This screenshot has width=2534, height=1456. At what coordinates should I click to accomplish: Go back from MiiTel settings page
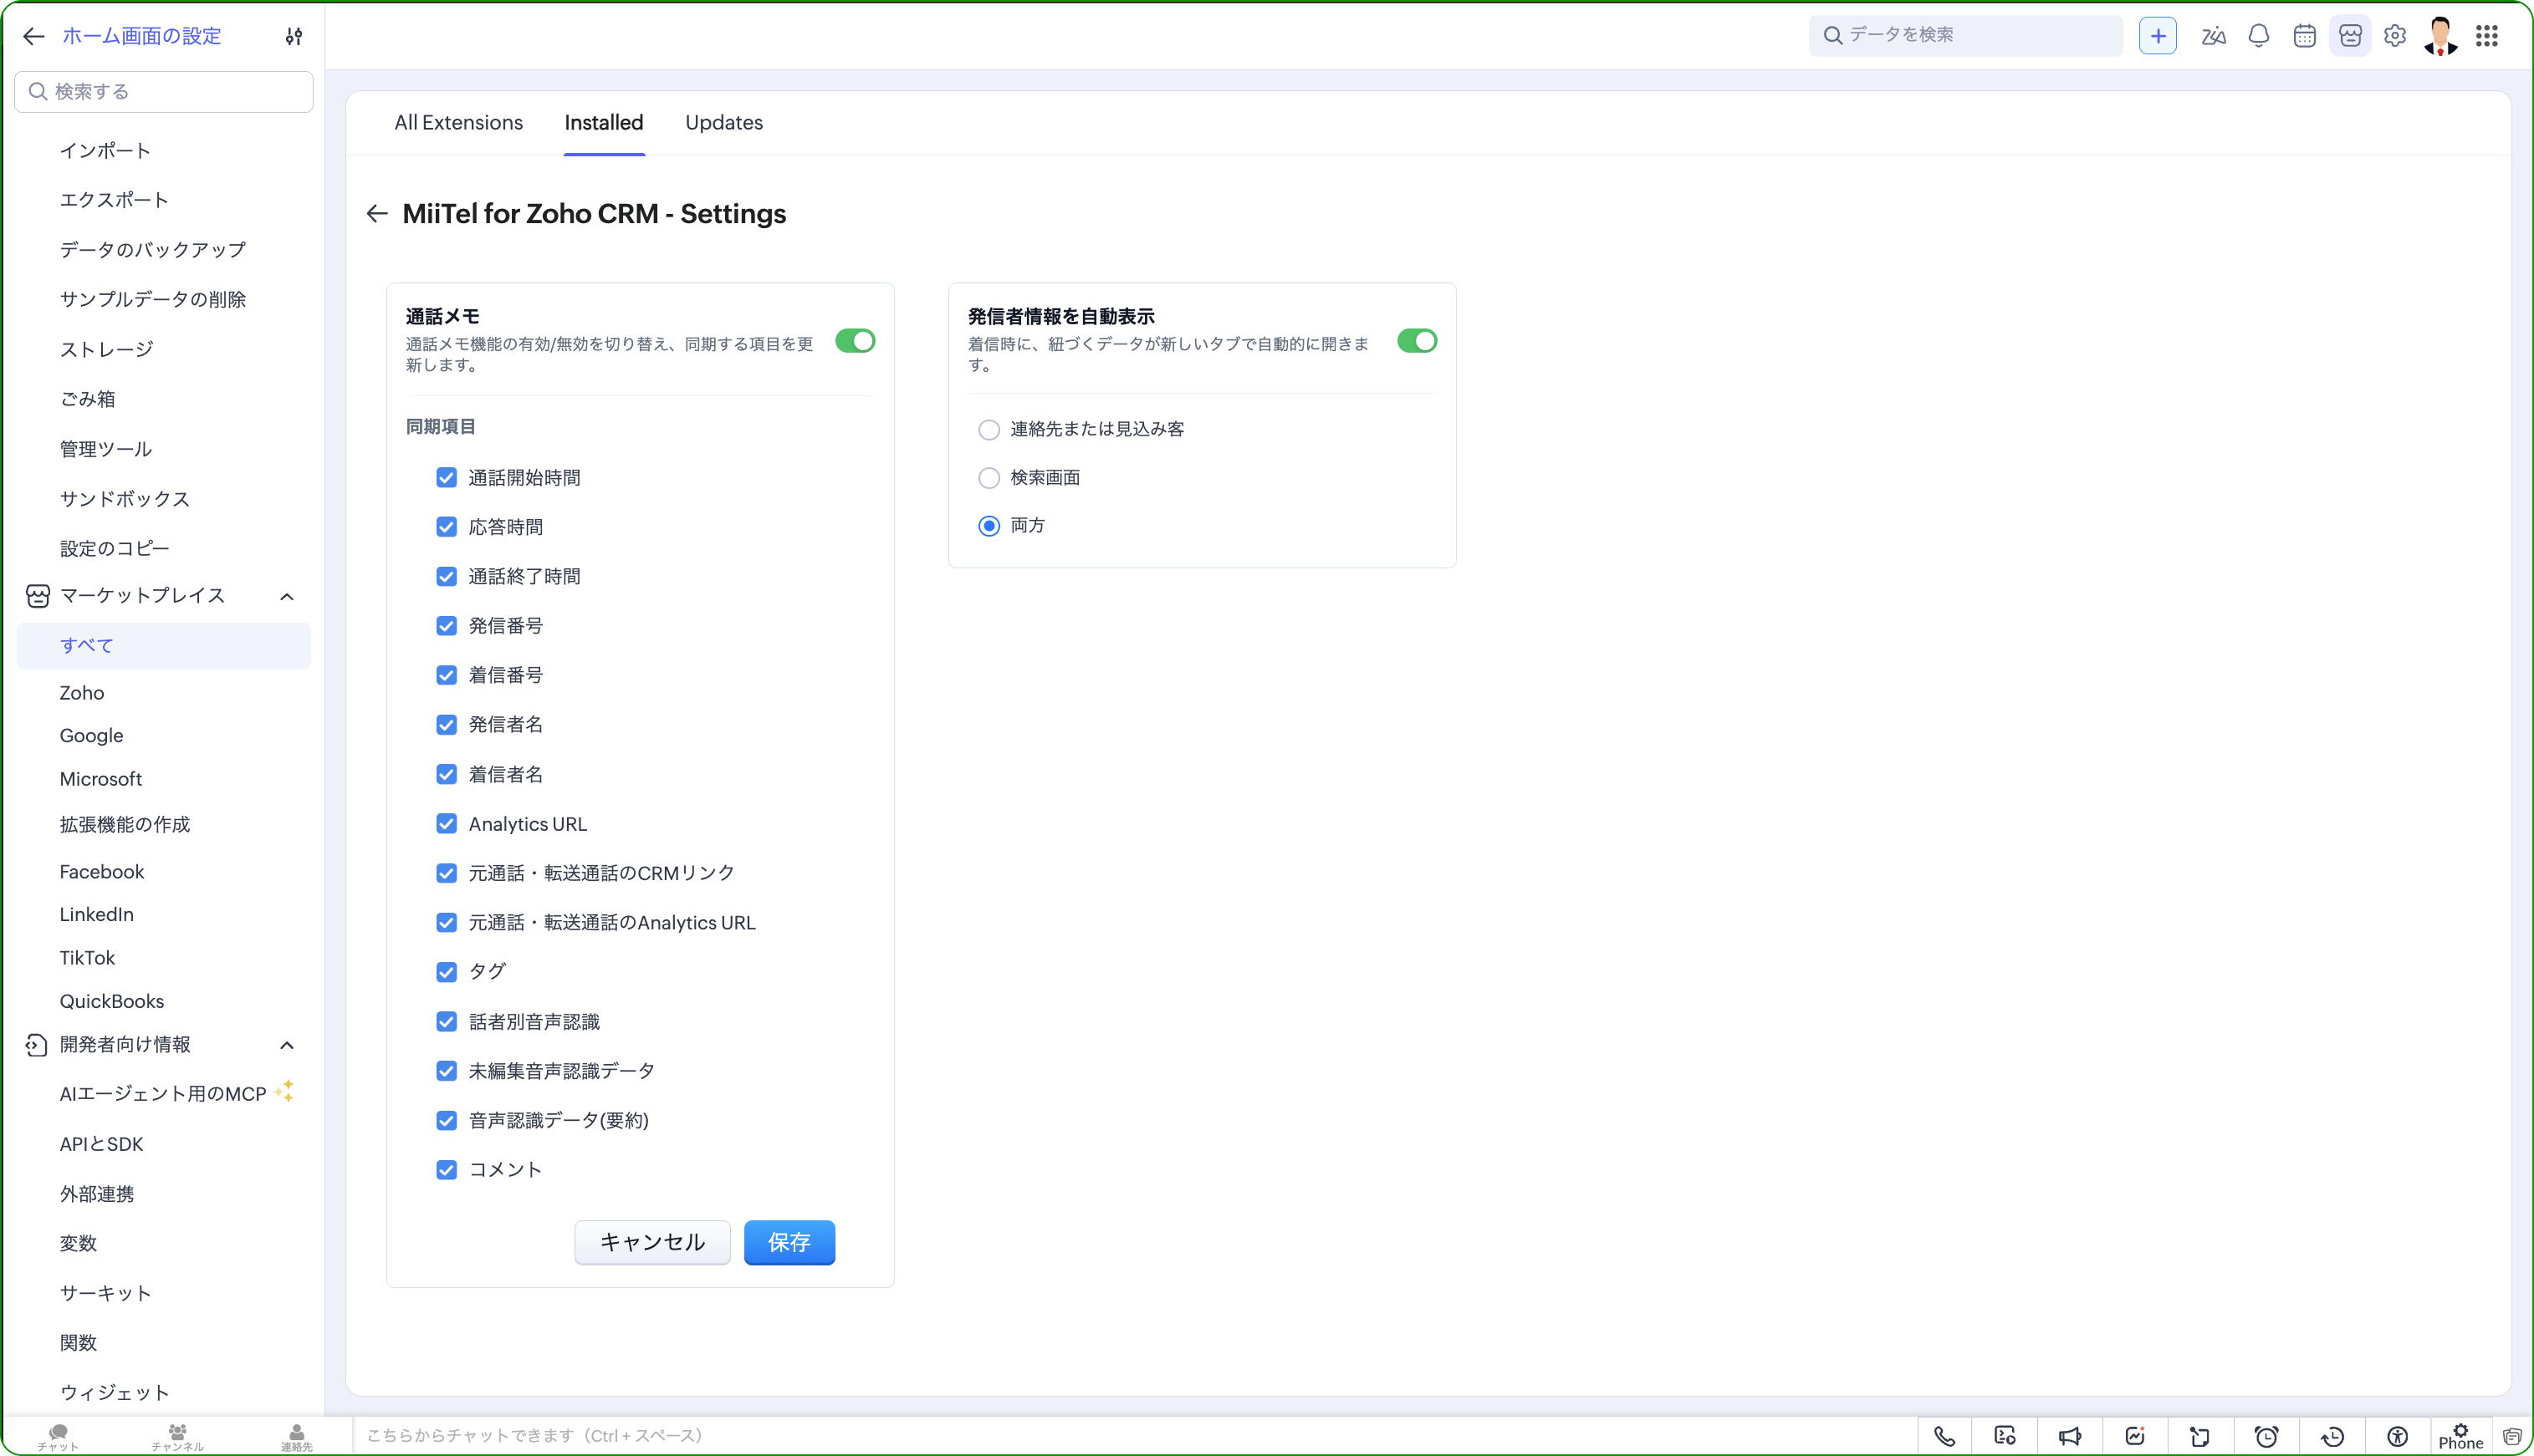[x=377, y=213]
